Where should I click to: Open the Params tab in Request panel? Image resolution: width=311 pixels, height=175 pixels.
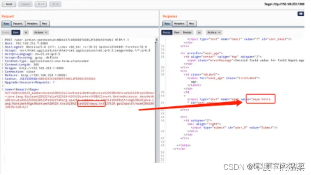18,23
